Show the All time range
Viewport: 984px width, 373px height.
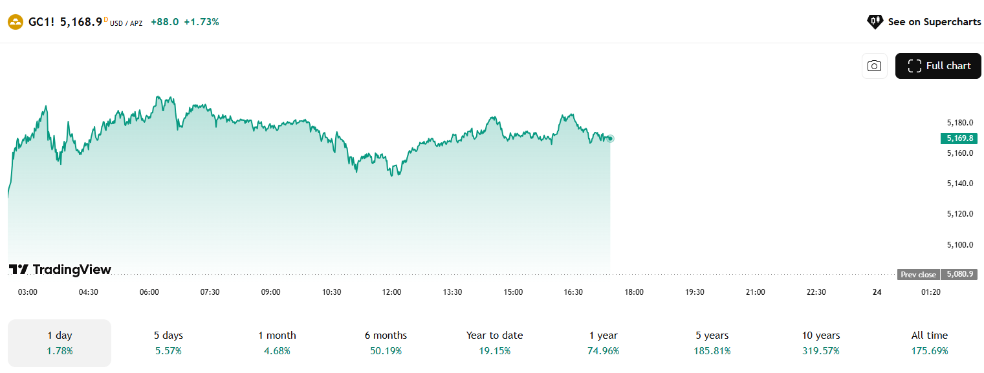(929, 343)
